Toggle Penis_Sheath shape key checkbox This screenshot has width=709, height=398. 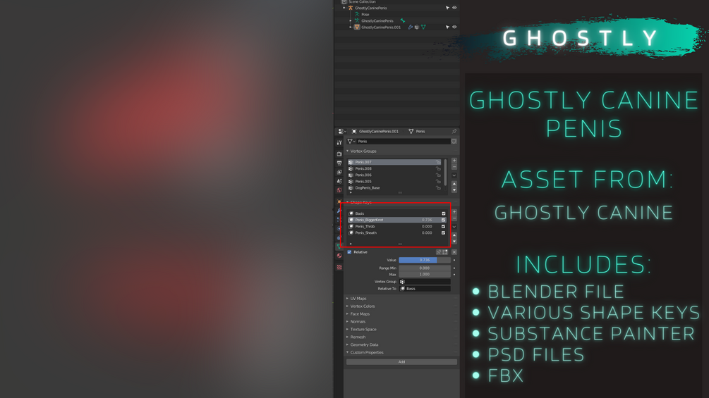(x=443, y=233)
